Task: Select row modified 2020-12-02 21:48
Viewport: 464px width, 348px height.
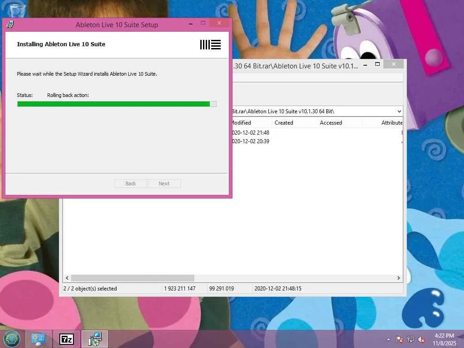Action: (317, 133)
